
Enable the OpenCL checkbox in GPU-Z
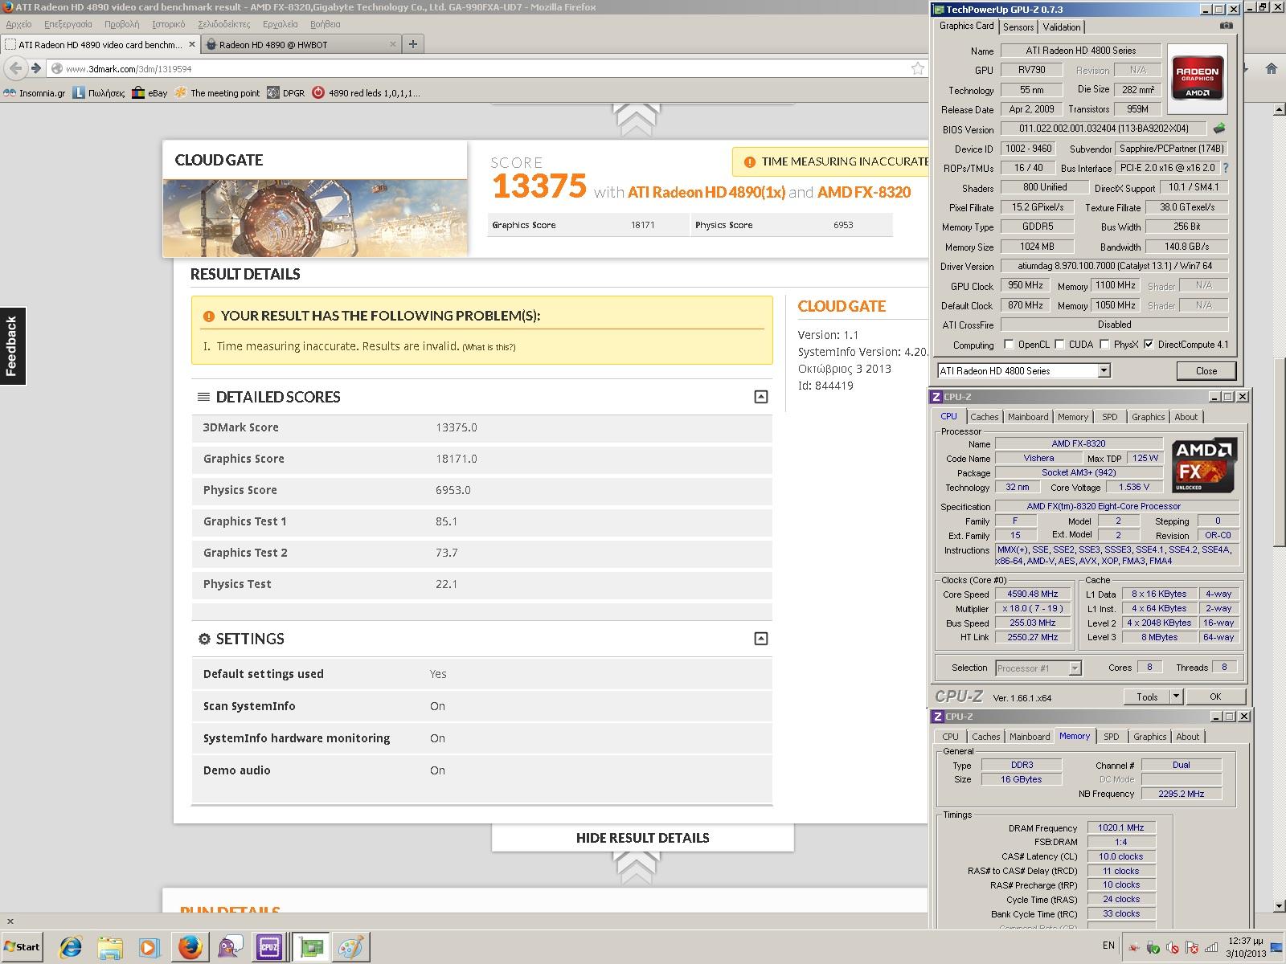pyautogui.click(x=1009, y=345)
